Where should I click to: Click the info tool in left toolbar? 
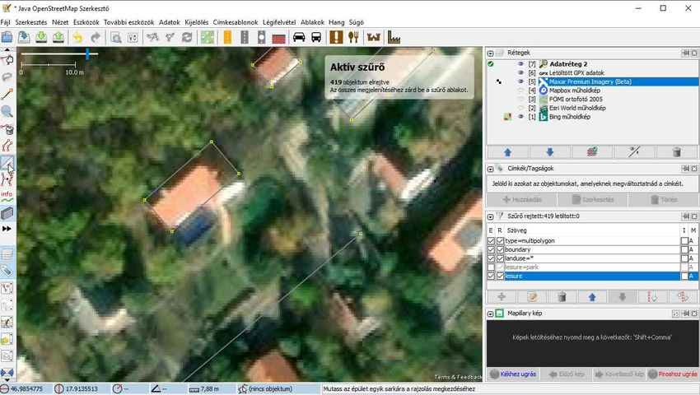click(7, 197)
